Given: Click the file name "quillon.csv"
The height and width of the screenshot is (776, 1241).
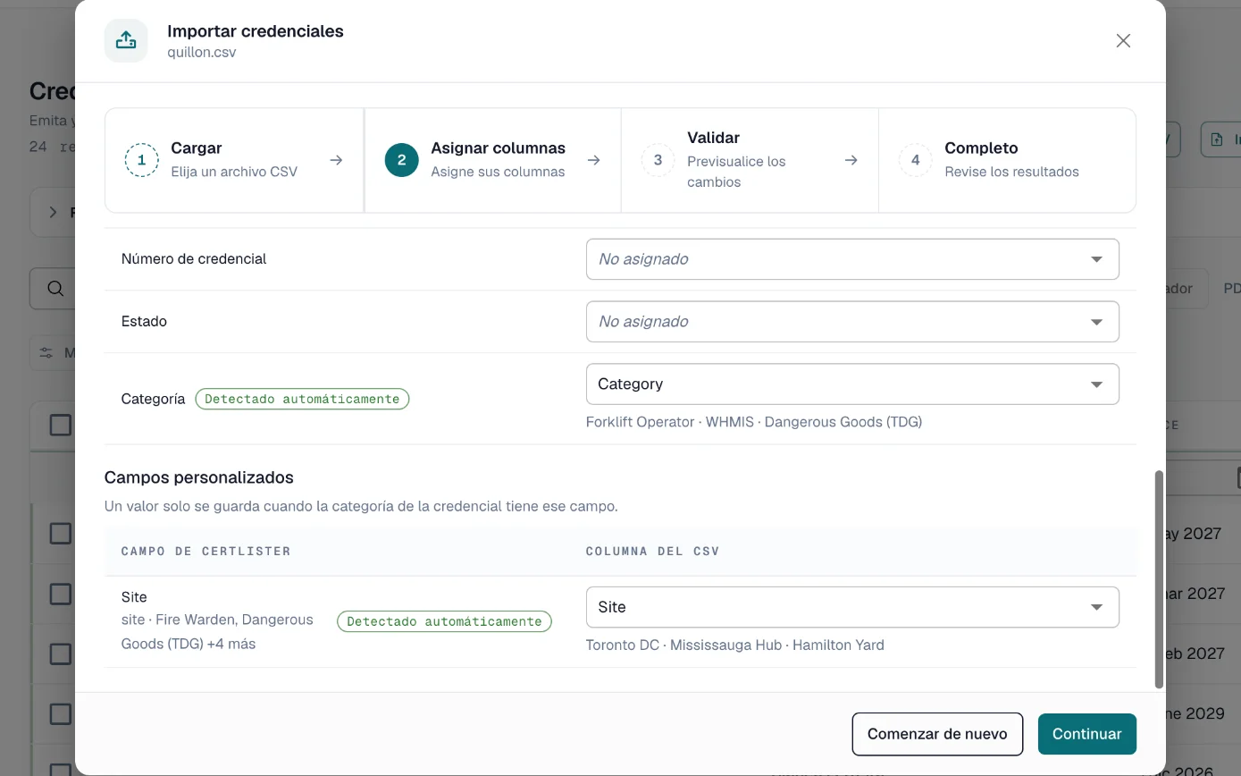Looking at the screenshot, I should pos(202,53).
